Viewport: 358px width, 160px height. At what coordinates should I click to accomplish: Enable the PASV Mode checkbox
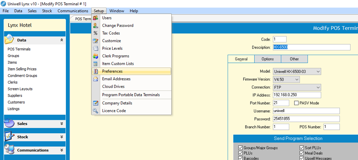tap(296, 103)
